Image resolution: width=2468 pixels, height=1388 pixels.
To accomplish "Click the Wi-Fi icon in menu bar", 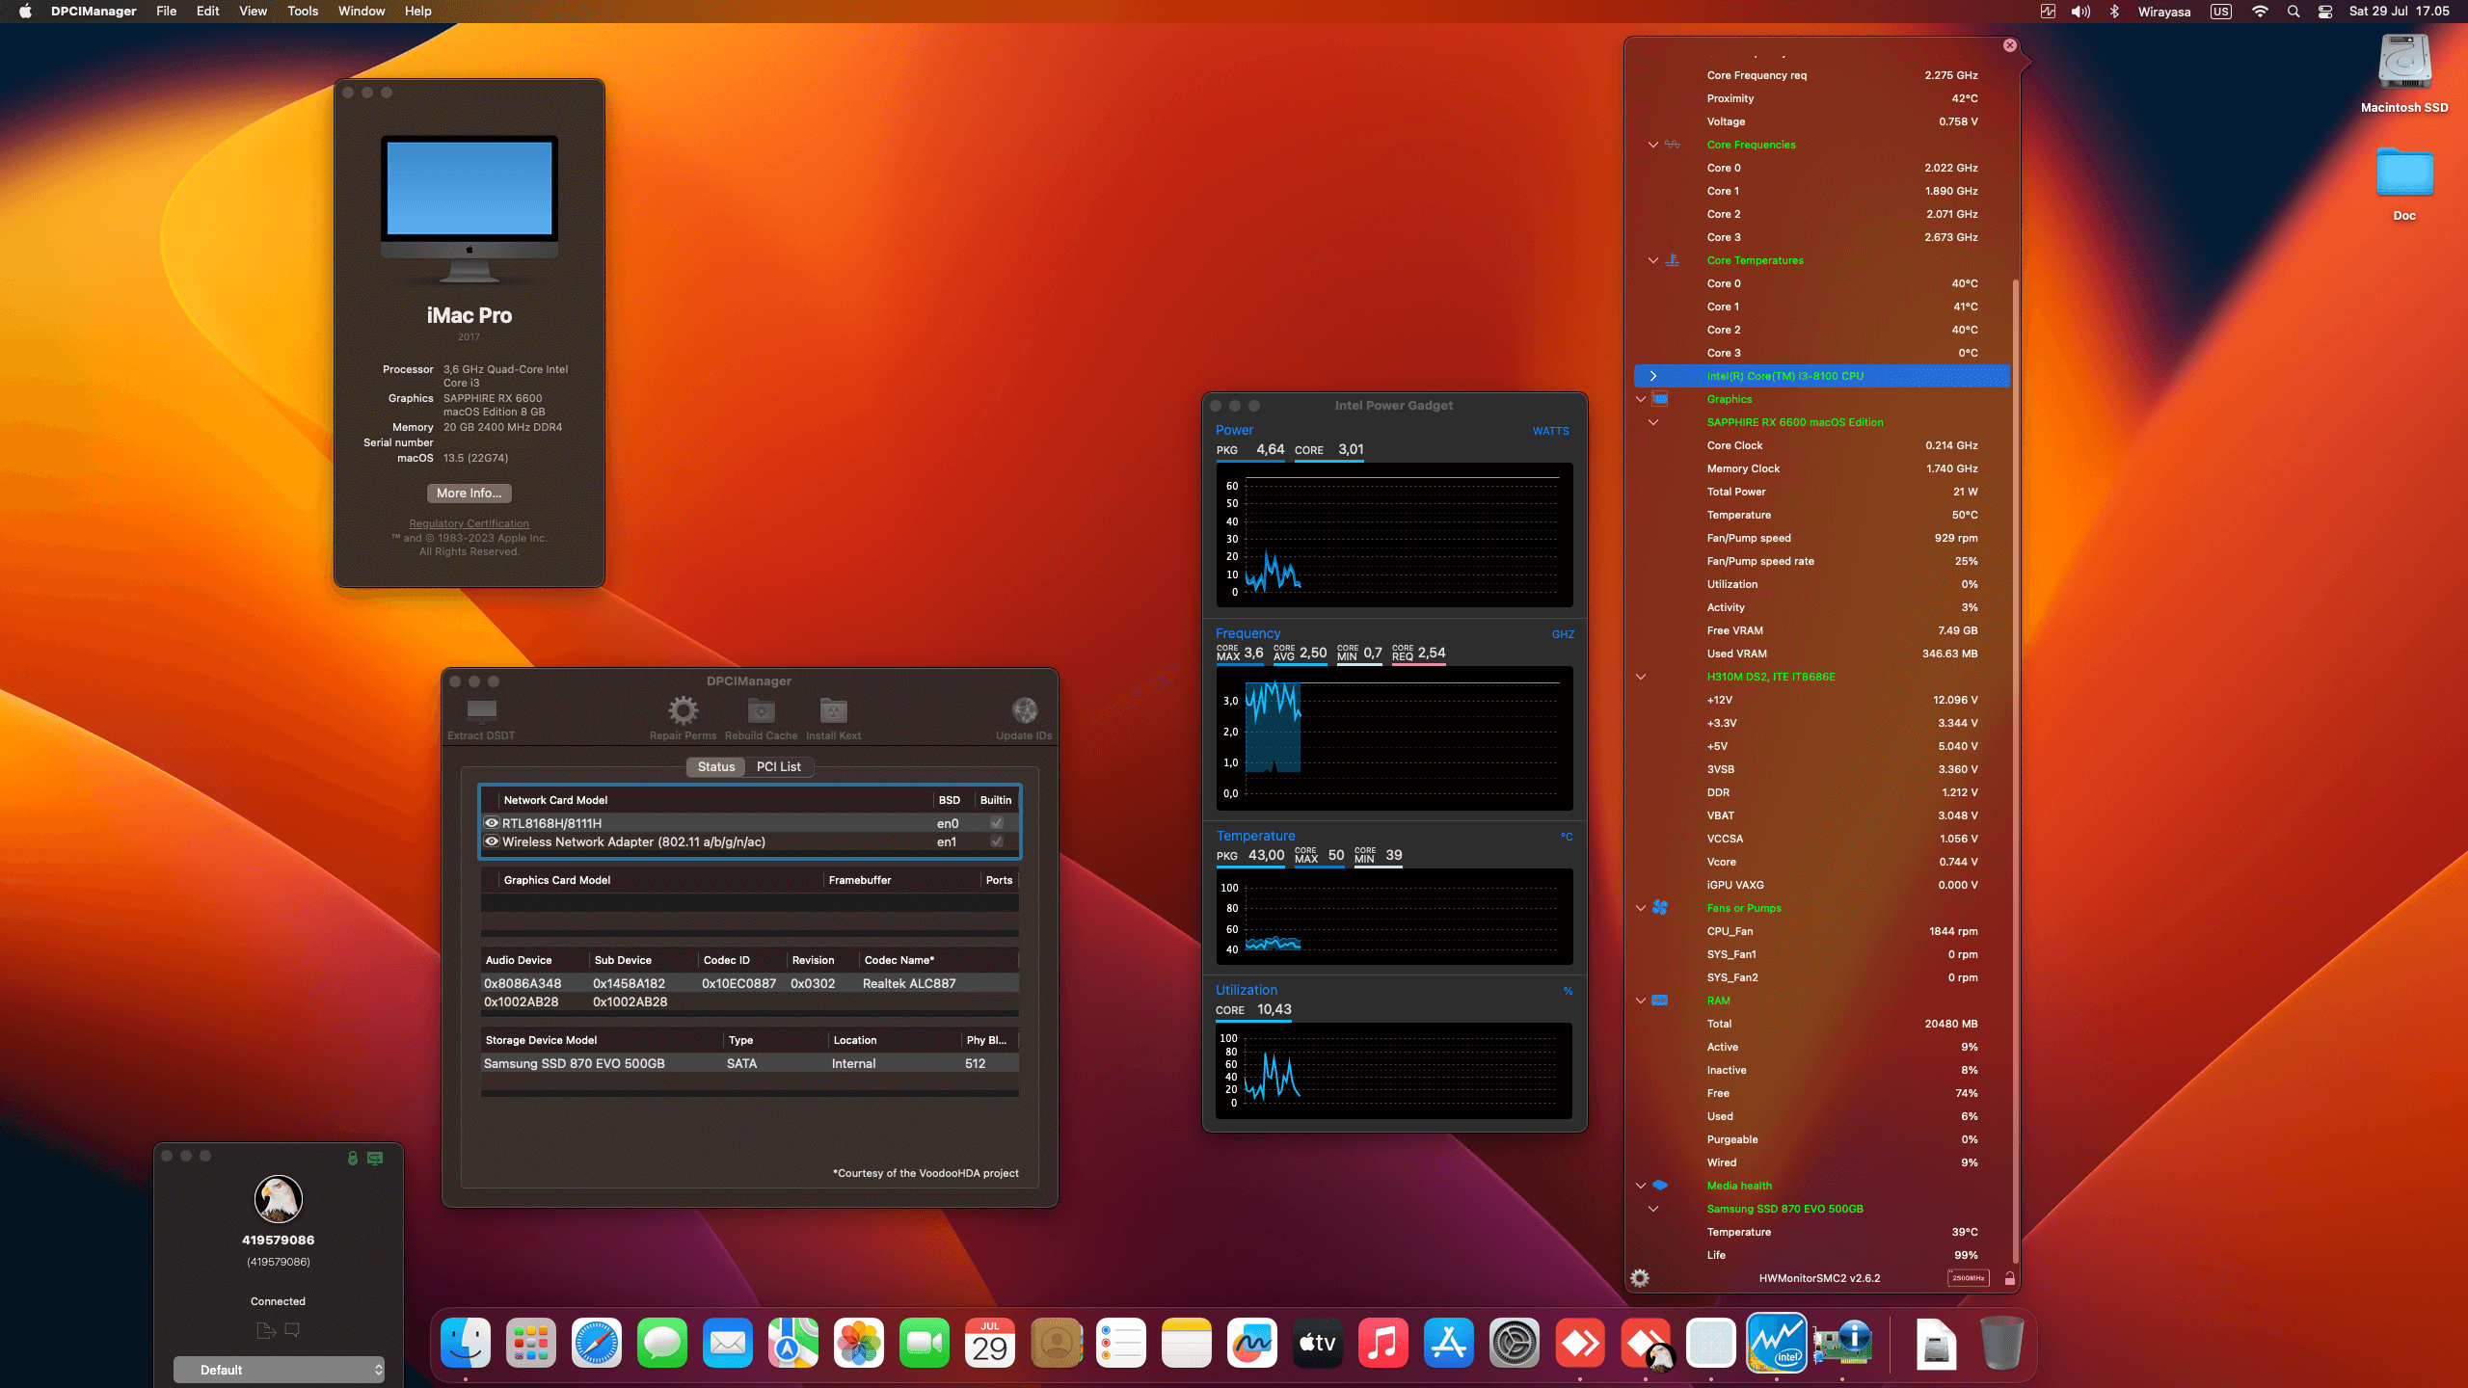I will click(2259, 11).
